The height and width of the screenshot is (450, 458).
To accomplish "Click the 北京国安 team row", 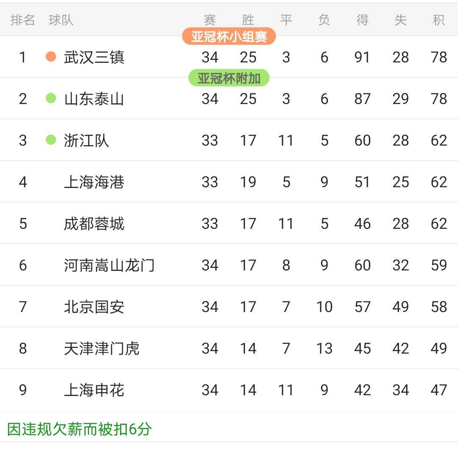I will coord(229,307).
